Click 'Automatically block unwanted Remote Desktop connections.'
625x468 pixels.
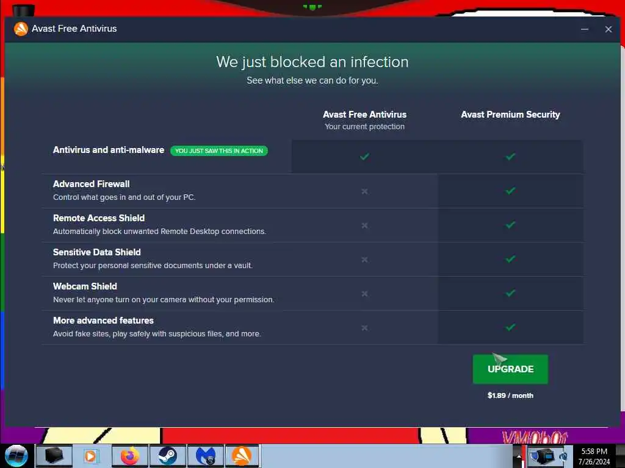point(159,231)
